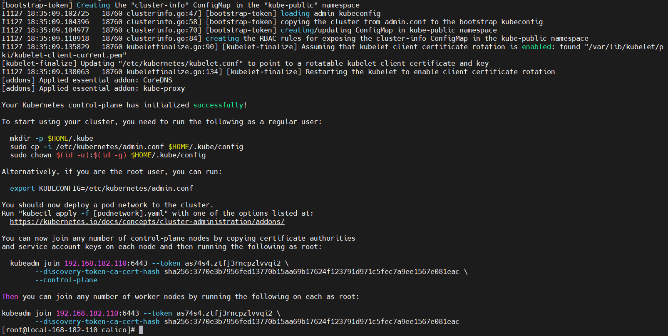Click 'You can now join any number of control-plane nodes' line
The image size is (668, 336).
[x=179, y=238]
